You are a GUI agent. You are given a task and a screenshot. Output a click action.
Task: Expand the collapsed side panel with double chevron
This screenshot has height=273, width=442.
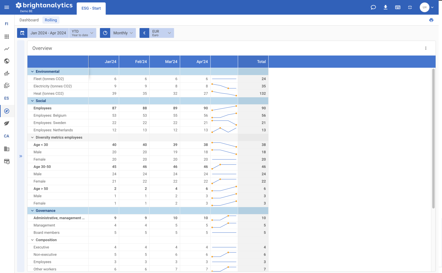coord(20,156)
